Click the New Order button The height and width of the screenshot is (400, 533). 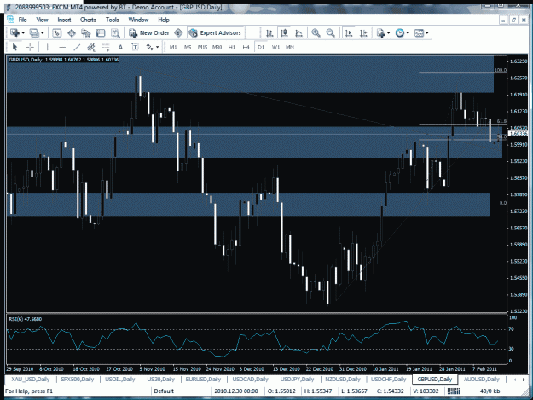(x=149, y=33)
